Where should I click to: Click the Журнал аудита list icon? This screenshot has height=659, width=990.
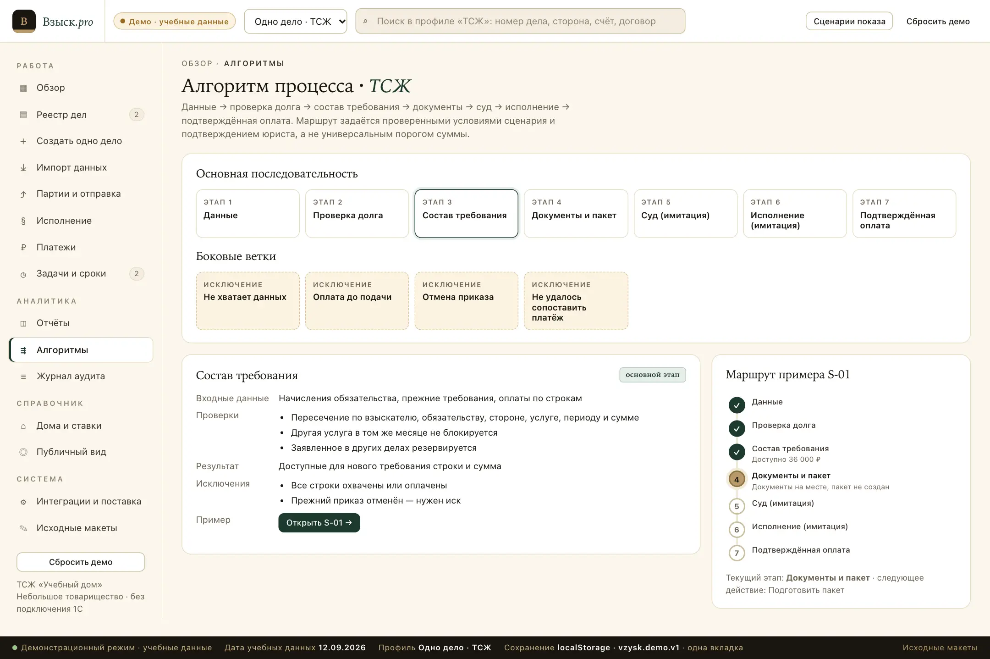coord(23,377)
